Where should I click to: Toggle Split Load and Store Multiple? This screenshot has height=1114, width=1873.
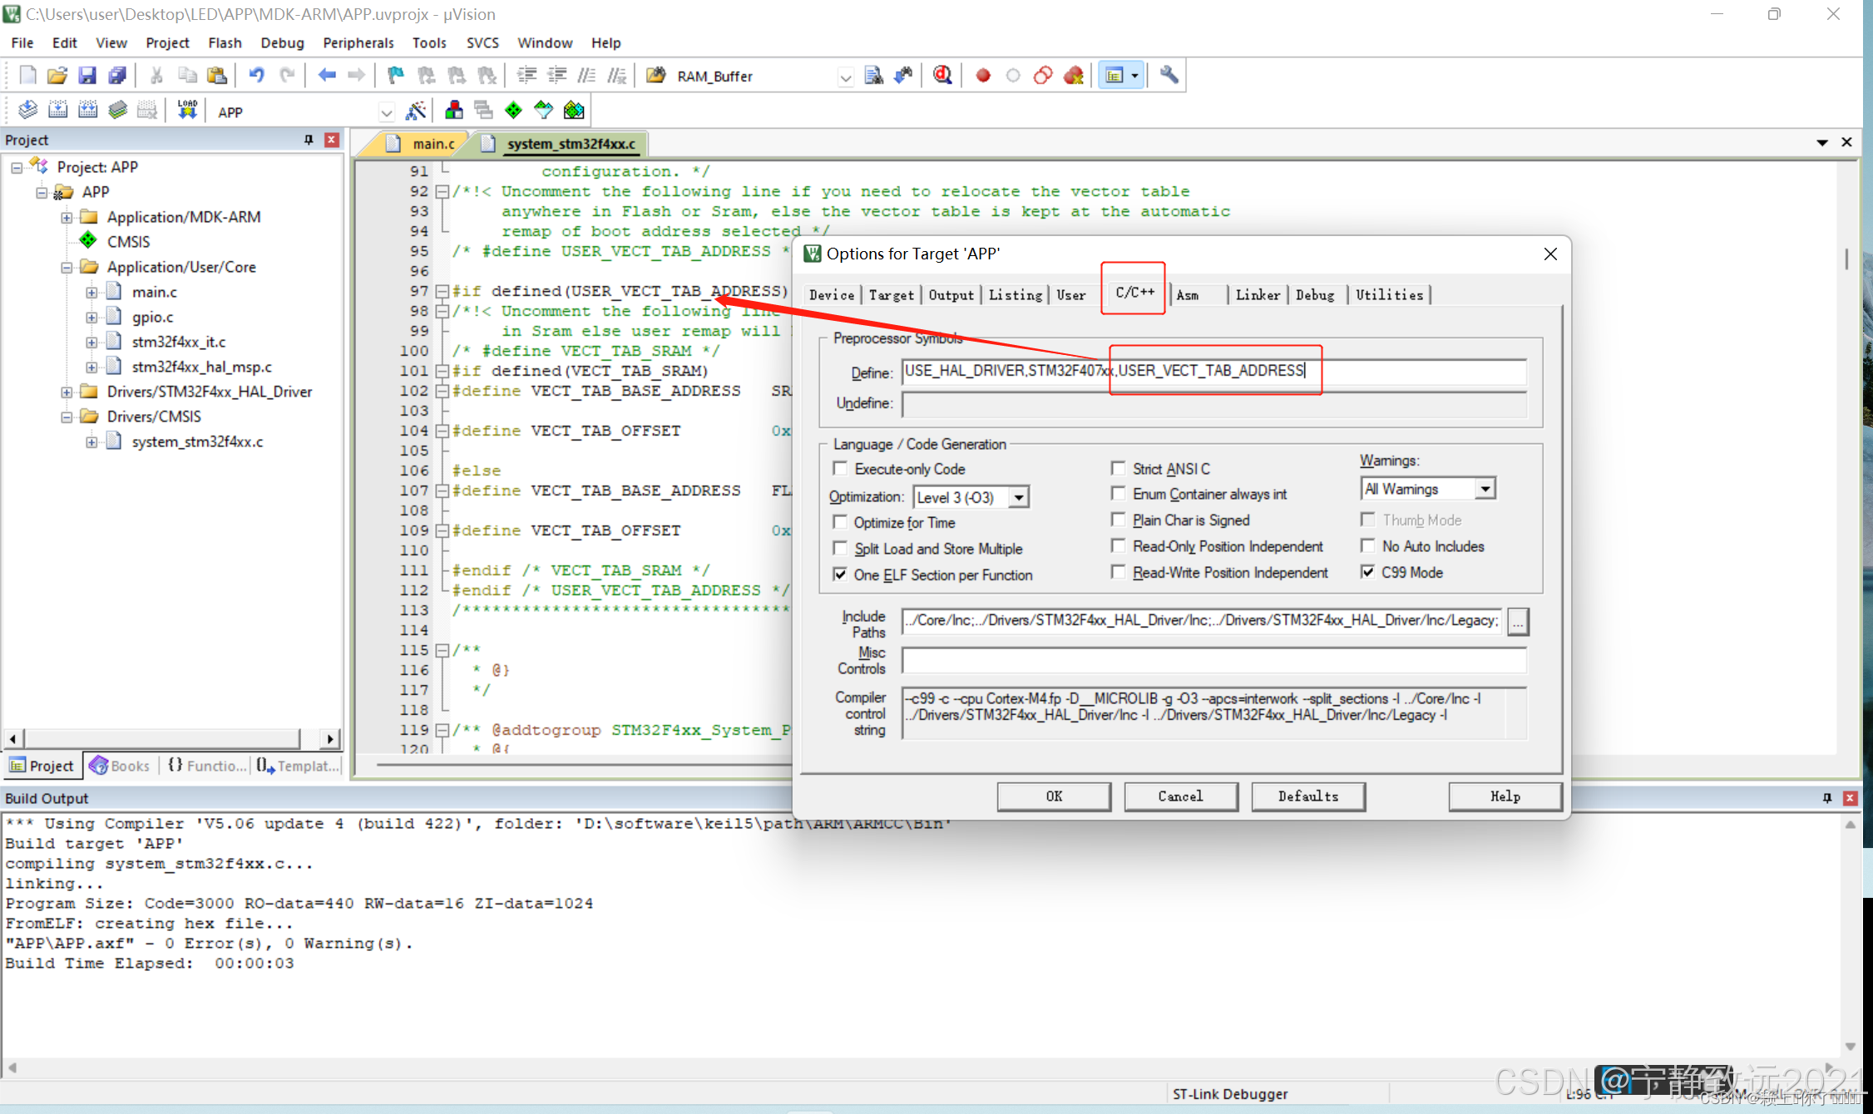point(840,549)
